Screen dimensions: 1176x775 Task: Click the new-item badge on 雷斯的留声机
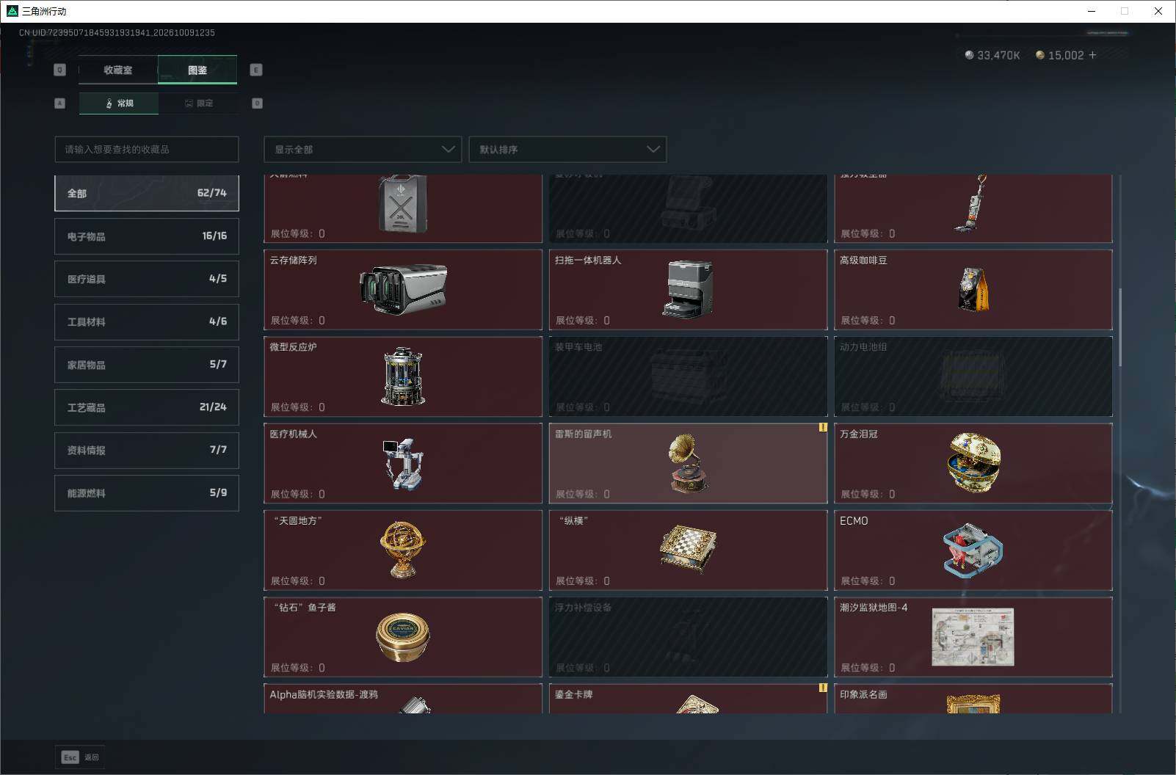[x=823, y=427]
